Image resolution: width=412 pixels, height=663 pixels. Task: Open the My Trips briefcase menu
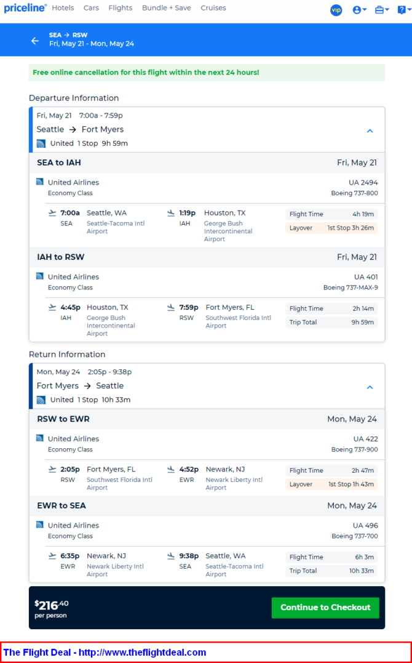(382, 10)
